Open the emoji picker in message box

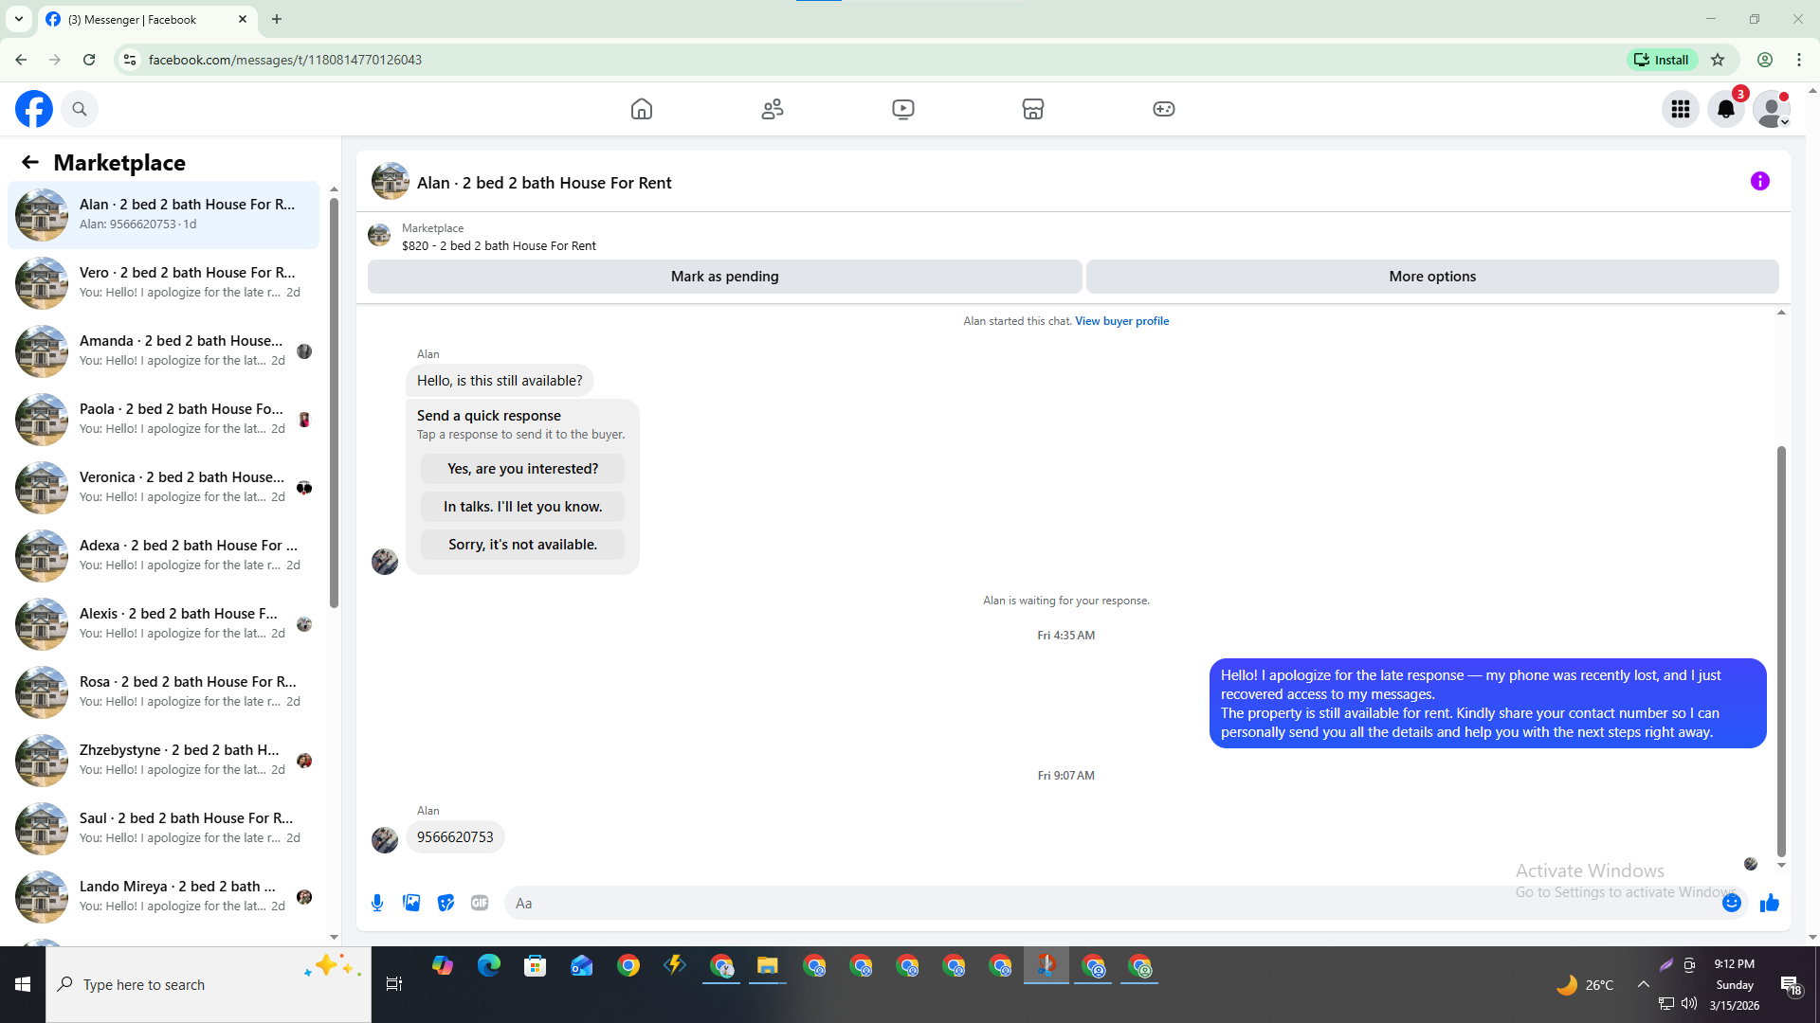point(1732,903)
